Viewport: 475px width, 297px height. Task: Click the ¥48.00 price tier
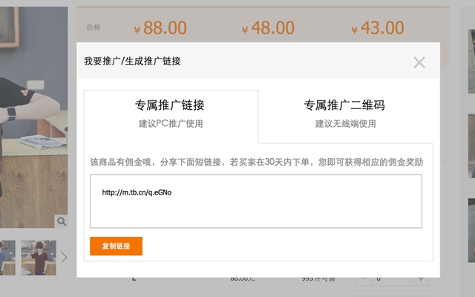(x=268, y=29)
